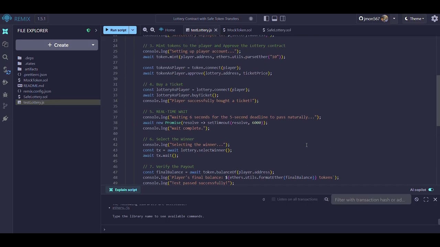This screenshot has height=247, width=440.
Task: Click line number 37 in the gutter
Action: click(x=115, y=117)
